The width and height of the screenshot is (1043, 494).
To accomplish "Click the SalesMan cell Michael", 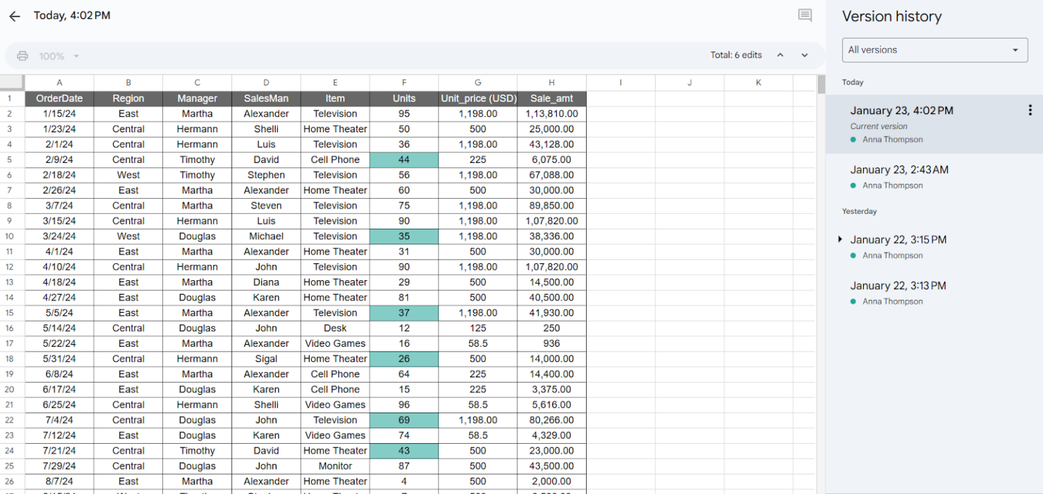I will click(266, 236).
